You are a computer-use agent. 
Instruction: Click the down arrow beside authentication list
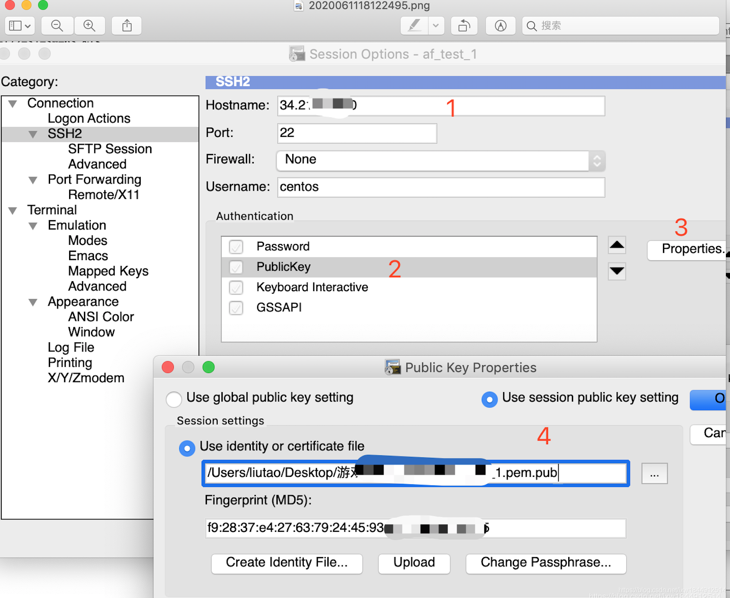tap(617, 272)
